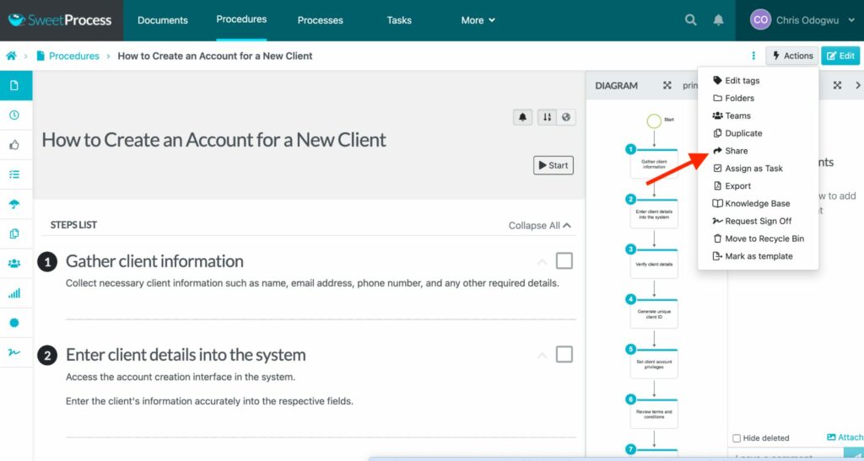The height and width of the screenshot is (461, 864).
Task: Expand the diagram to fullscreen
Action: point(667,85)
